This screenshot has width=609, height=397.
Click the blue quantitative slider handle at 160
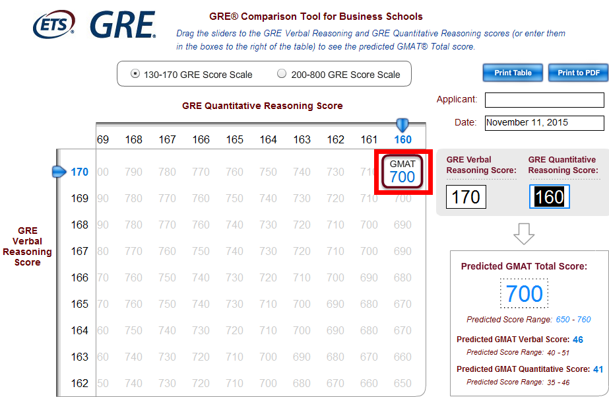[x=402, y=124]
